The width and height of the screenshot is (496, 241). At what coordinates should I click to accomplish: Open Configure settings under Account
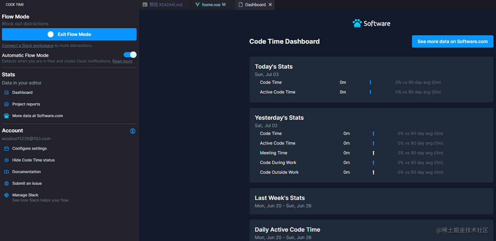(x=30, y=148)
